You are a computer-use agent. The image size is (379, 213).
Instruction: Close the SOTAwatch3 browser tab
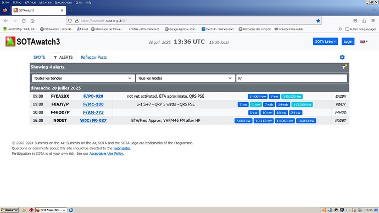pyautogui.click(x=62, y=10)
